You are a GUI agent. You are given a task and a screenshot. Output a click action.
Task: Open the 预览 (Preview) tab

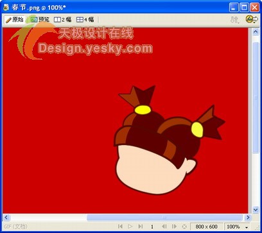click(x=40, y=20)
